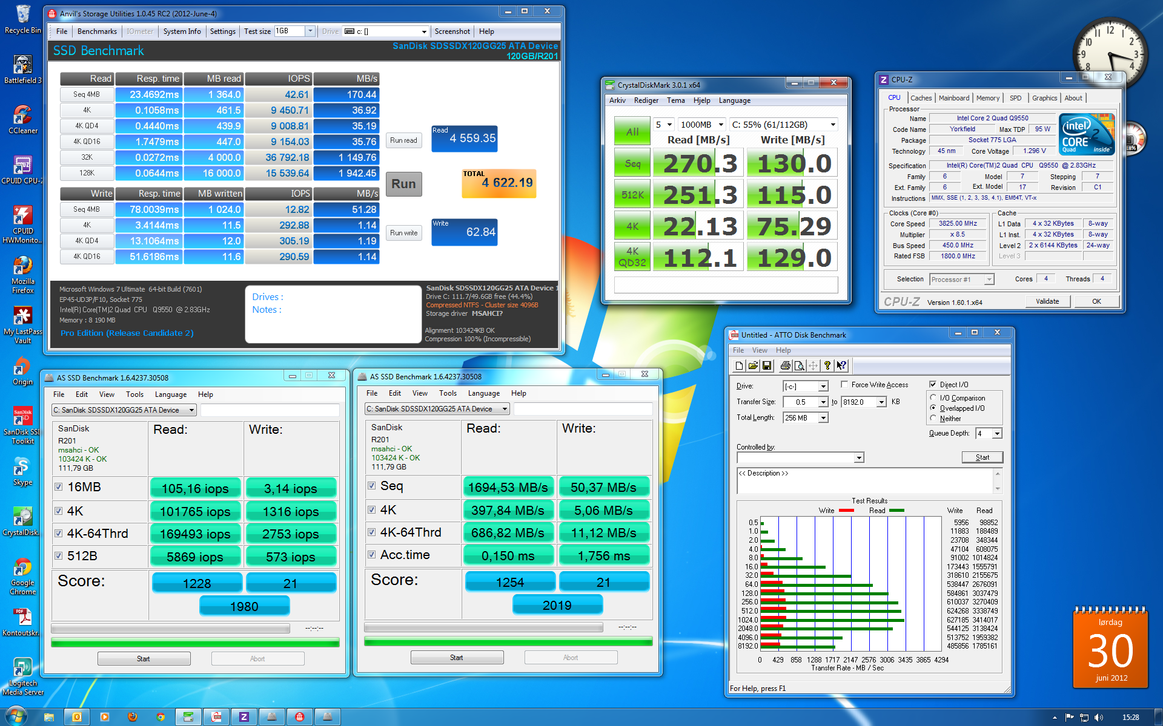
Task: Click CrystalDiskMark 4K QD32 test button
Action: click(632, 257)
